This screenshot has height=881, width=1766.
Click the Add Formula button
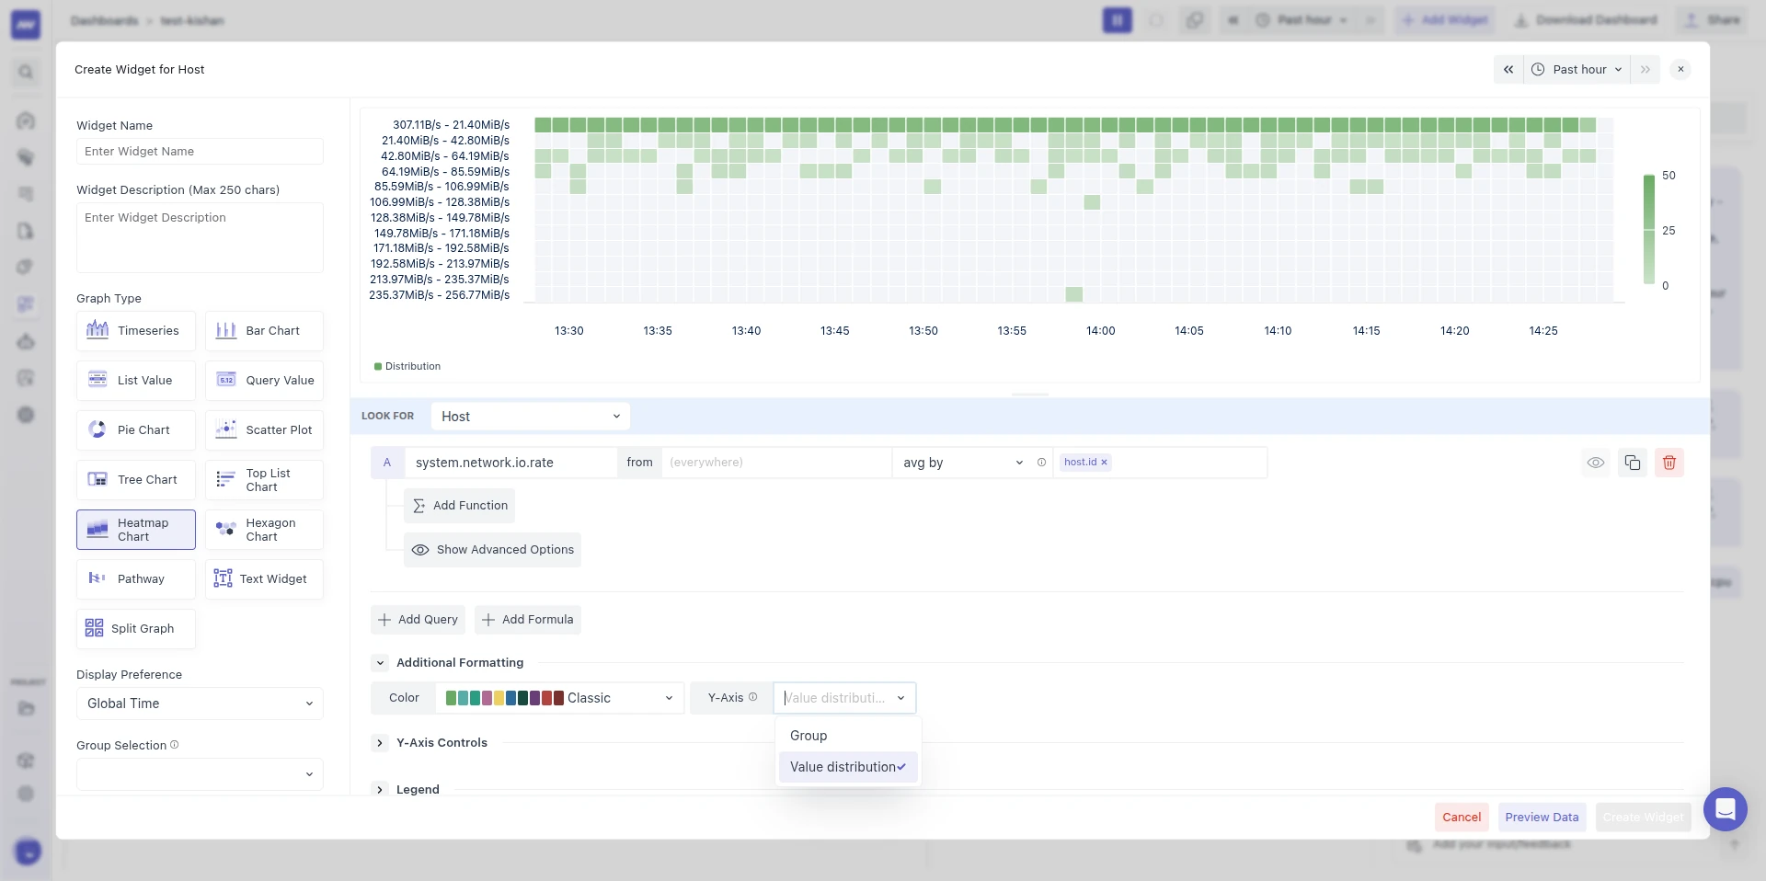[x=528, y=620]
